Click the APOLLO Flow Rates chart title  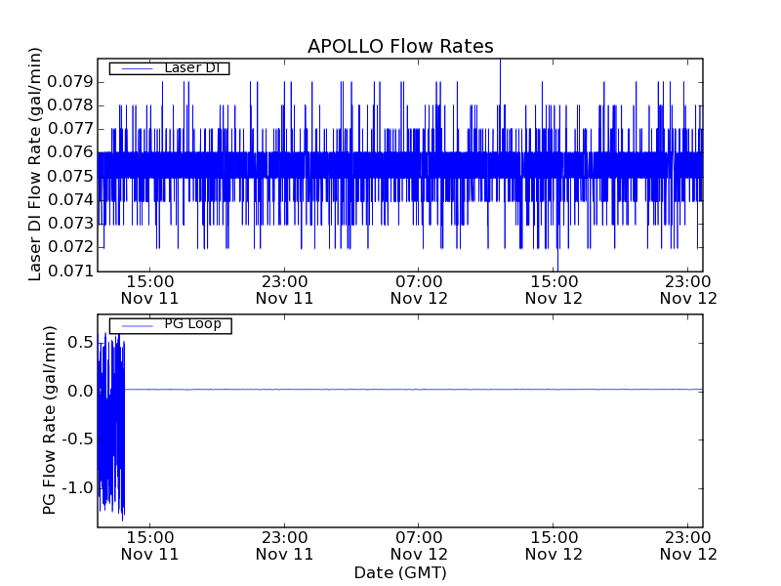point(400,46)
